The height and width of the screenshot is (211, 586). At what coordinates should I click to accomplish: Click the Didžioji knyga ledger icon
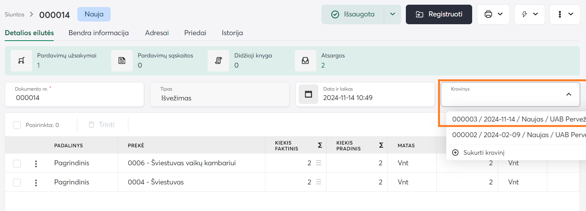[x=219, y=61]
